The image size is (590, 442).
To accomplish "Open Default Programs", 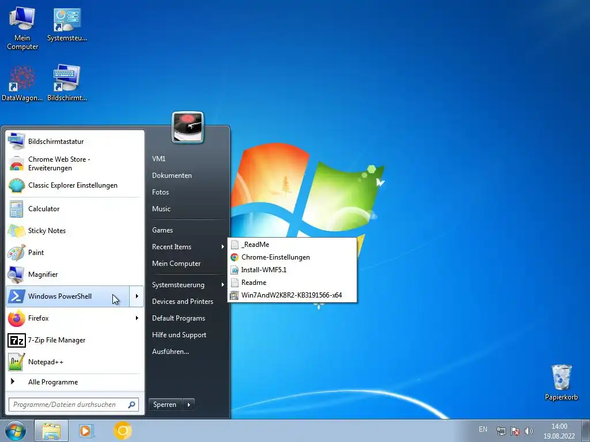I will (187, 318).
